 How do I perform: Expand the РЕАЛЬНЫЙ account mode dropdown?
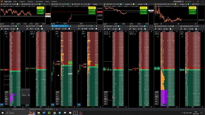(179, 1)
